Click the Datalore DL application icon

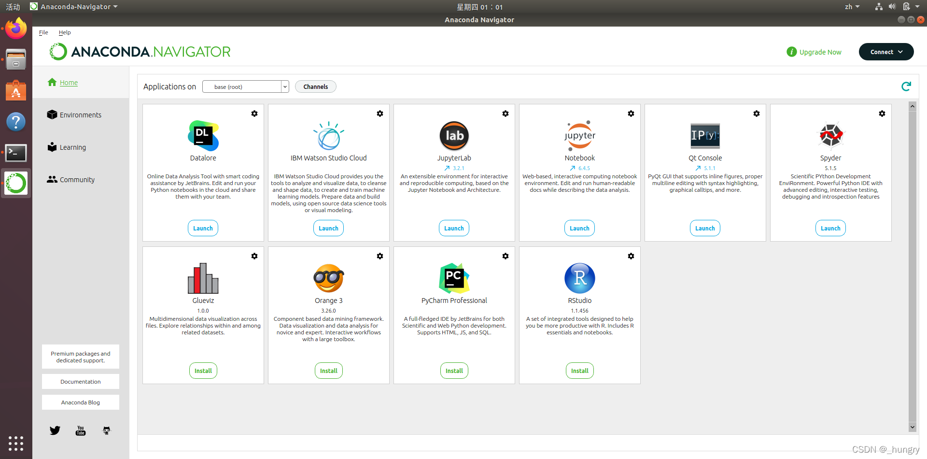(203, 136)
